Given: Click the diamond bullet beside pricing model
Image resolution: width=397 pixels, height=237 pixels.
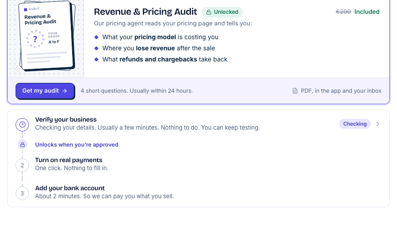Looking at the screenshot, I should (96, 37).
